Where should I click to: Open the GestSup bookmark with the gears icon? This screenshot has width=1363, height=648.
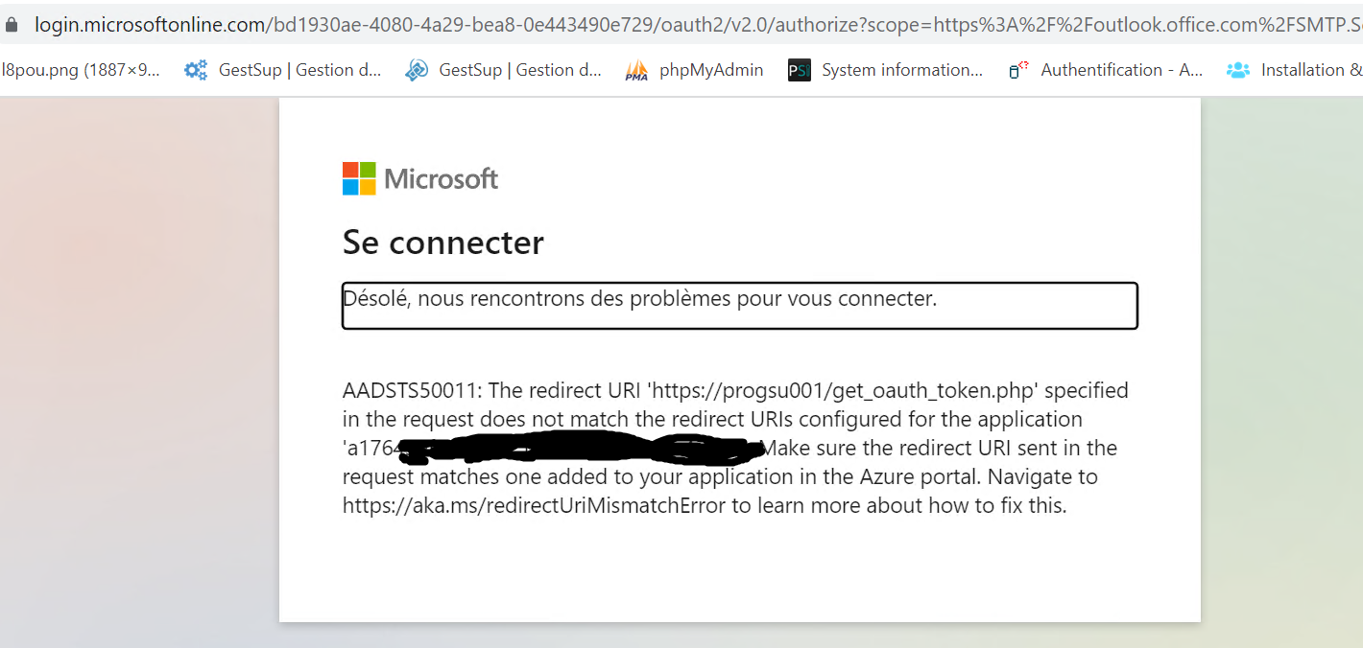283,70
